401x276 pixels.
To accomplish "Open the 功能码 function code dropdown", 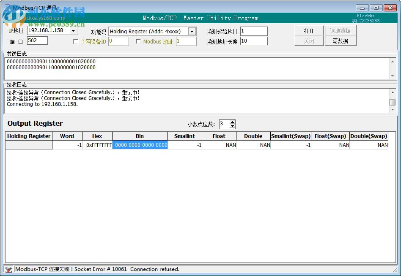I will [191, 31].
